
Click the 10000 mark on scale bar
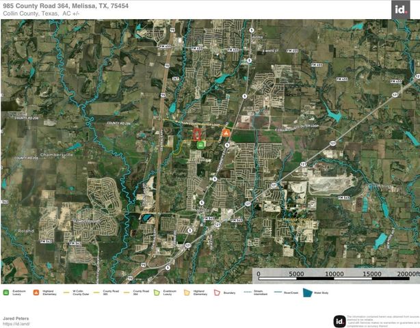(x=334, y=274)
